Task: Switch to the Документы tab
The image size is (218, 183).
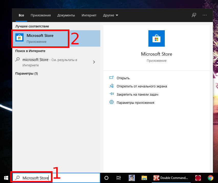Action: coord(66,15)
